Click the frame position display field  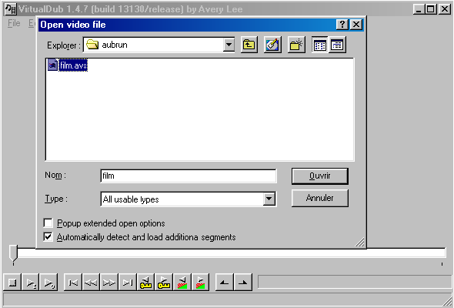[355, 282]
